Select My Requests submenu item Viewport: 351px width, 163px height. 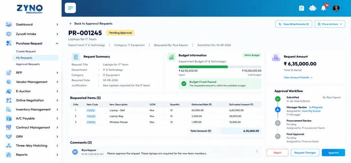35,58
